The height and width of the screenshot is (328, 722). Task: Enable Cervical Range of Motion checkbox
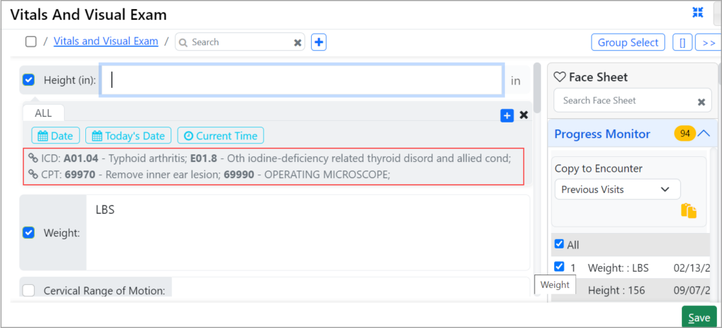[29, 290]
